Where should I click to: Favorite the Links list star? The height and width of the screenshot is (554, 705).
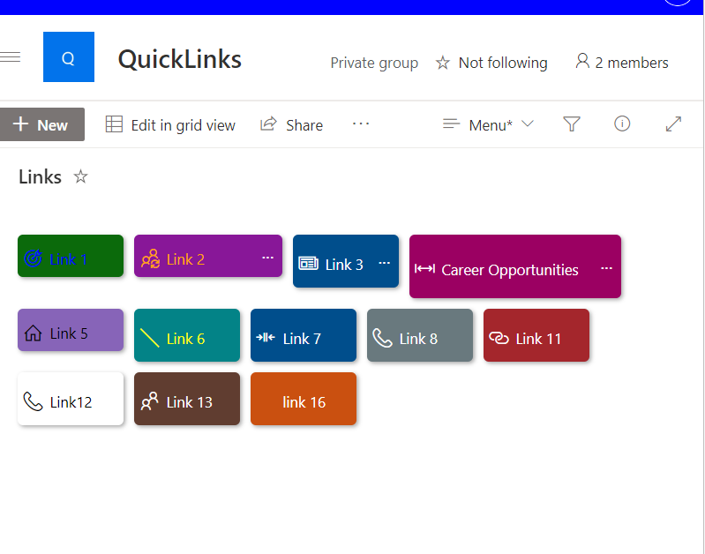(80, 176)
